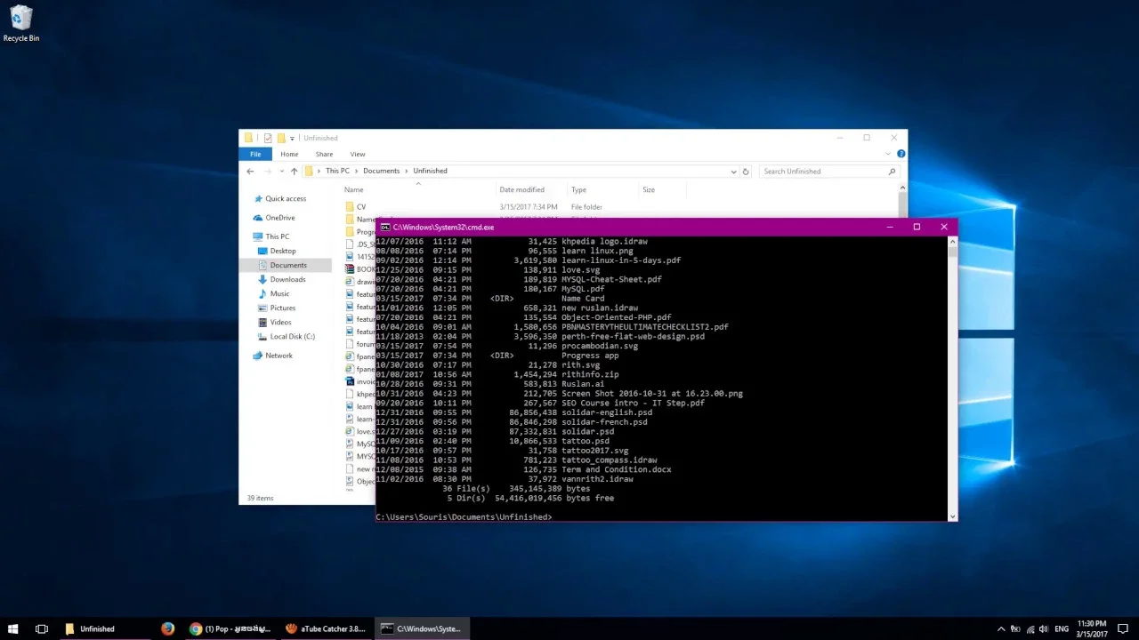Open the Action Center notification icon
The width and height of the screenshot is (1139, 640).
tap(1124, 628)
